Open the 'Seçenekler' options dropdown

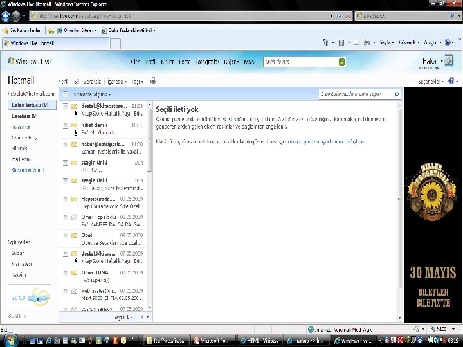(x=430, y=82)
